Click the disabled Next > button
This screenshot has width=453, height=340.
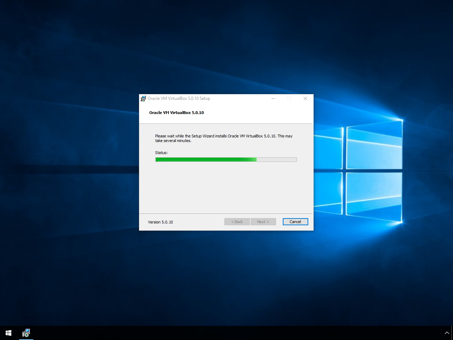pyautogui.click(x=263, y=222)
